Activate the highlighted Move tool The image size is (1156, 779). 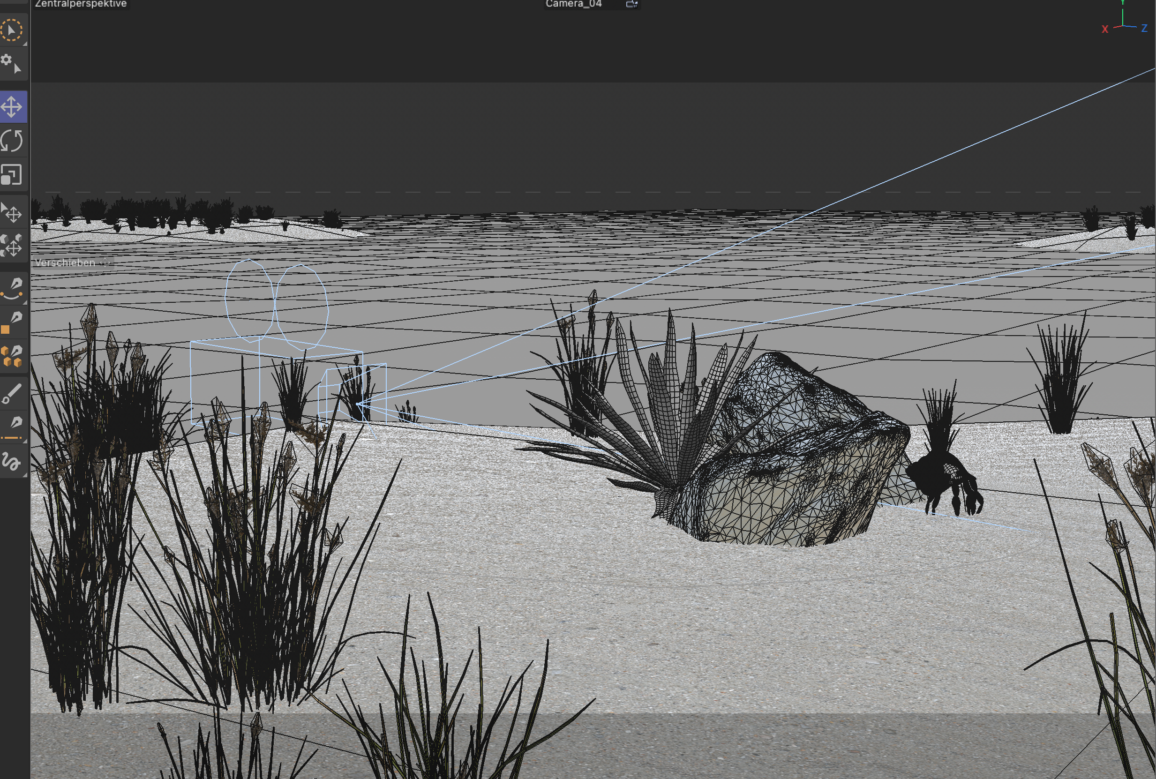tap(12, 106)
